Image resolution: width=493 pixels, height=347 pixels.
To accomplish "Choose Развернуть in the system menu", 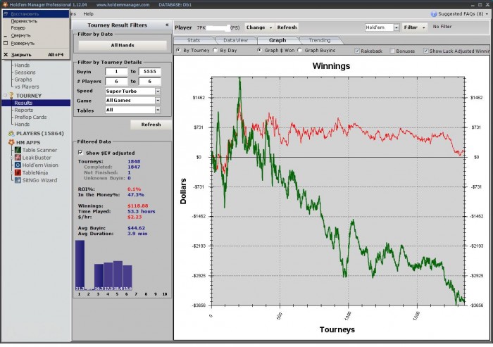I will [35, 44].
